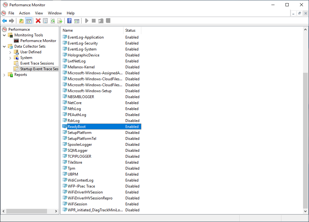Screen dimensions: 309x222
Task: Open the Window menu
Action: [55, 13]
